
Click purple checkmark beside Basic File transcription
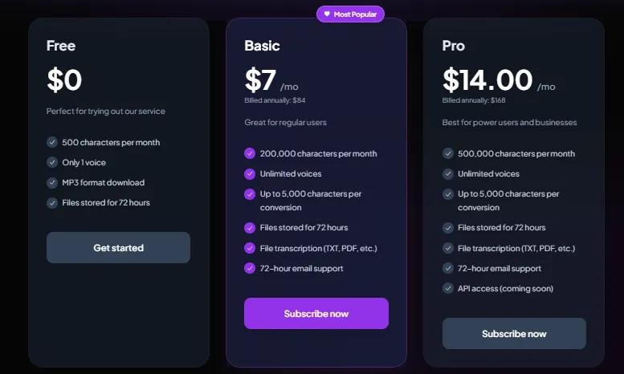[x=250, y=248]
